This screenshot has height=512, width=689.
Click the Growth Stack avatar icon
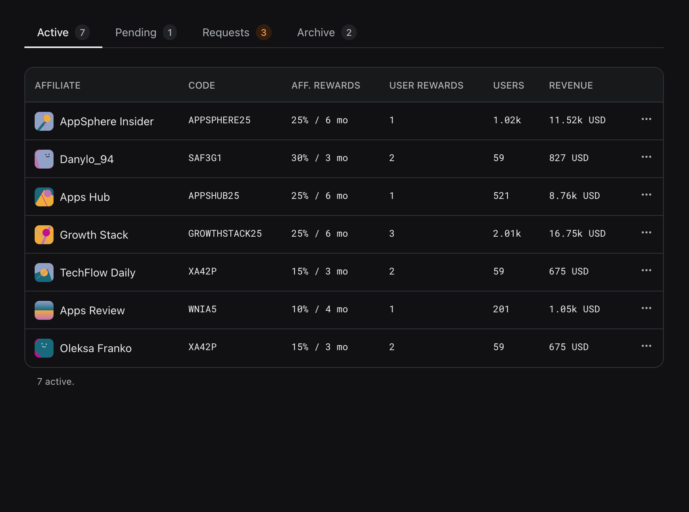[x=44, y=234]
